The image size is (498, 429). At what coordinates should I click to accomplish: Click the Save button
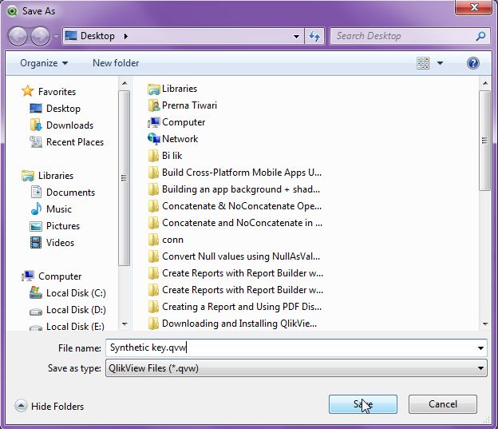(x=362, y=404)
